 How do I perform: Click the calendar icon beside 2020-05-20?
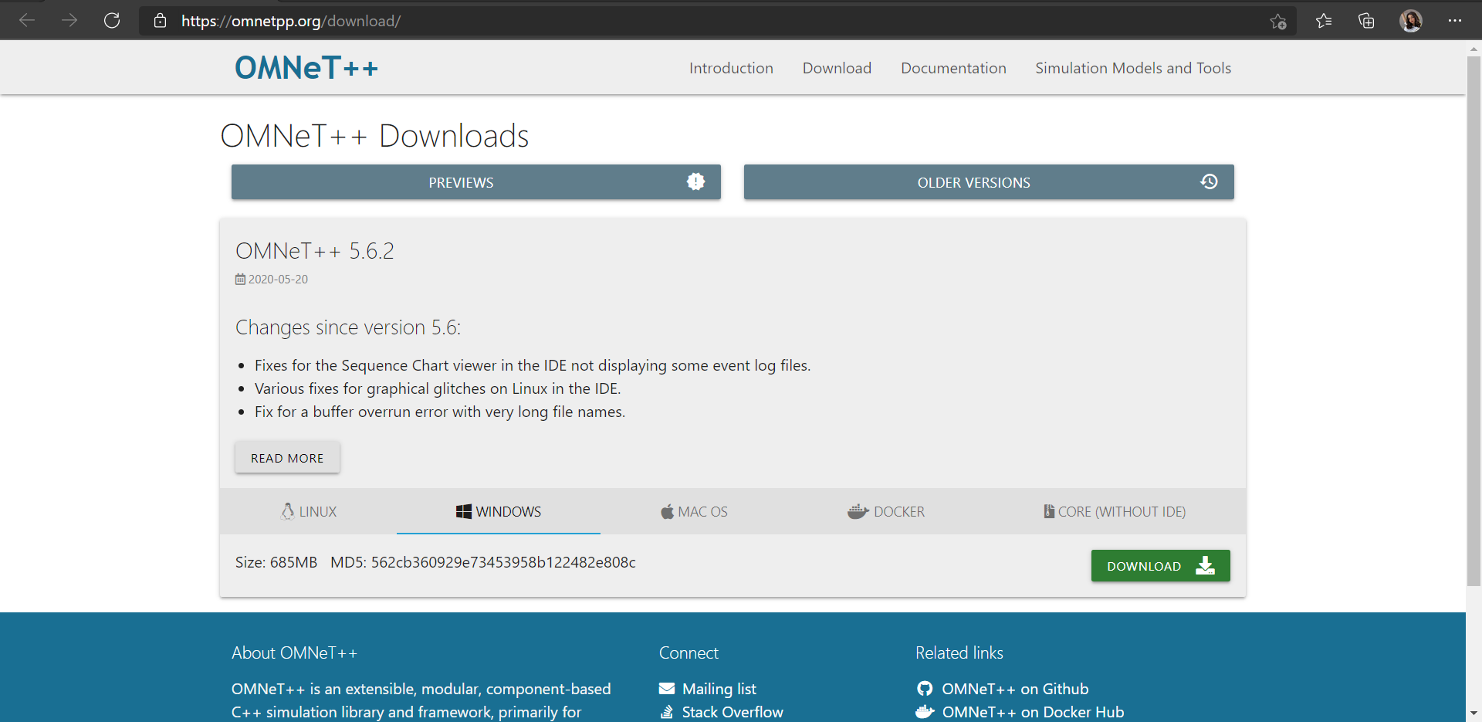240,279
